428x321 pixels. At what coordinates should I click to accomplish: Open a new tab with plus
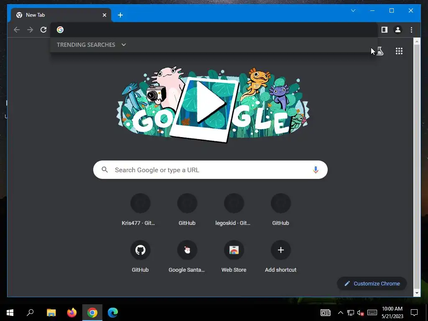(120, 15)
